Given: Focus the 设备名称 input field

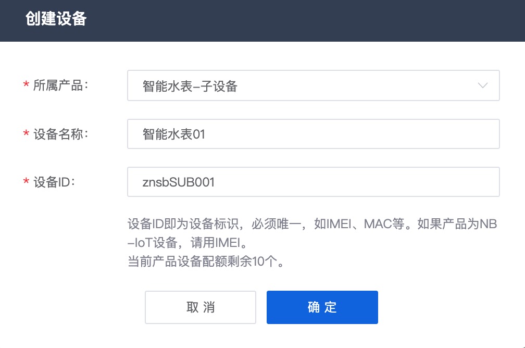Looking at the screenshot, I should coord(314,134).
